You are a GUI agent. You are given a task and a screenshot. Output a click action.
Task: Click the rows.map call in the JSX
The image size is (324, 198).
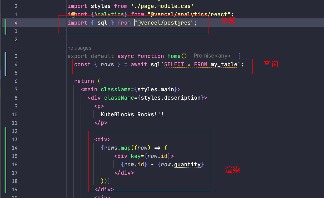pos(117,148)
